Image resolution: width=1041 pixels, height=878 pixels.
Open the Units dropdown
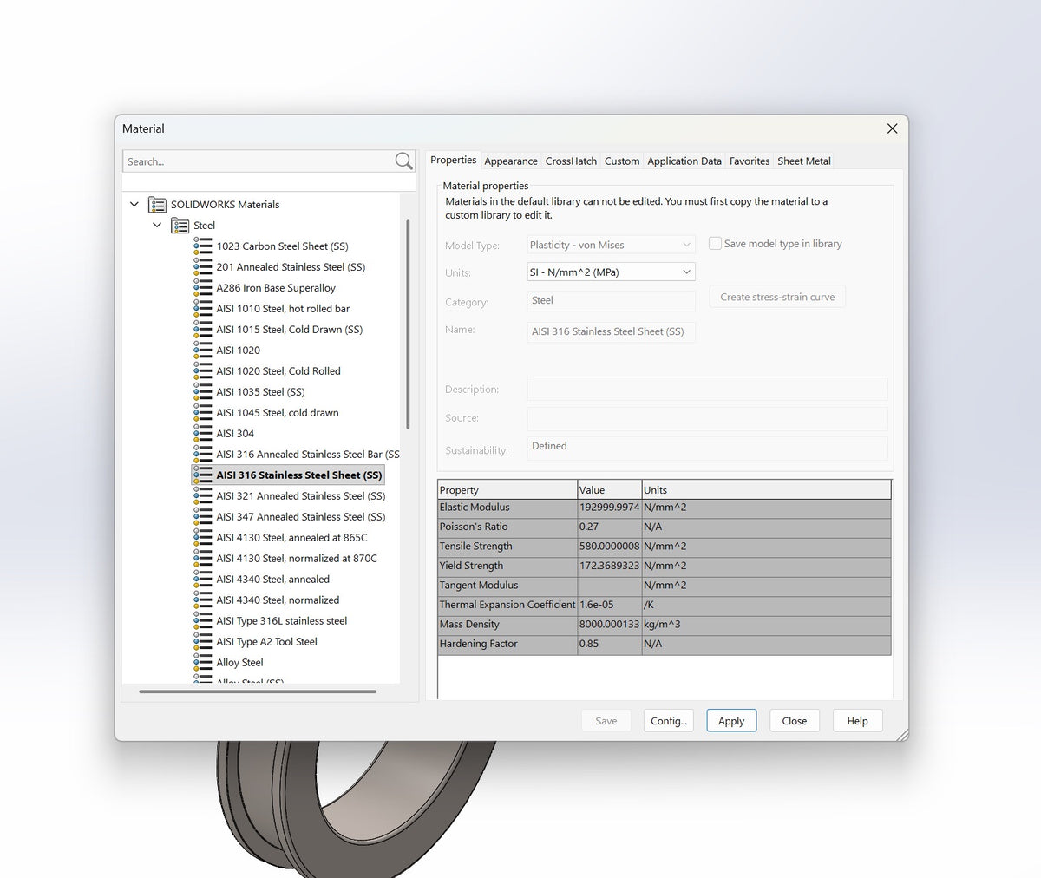[611, 272]
